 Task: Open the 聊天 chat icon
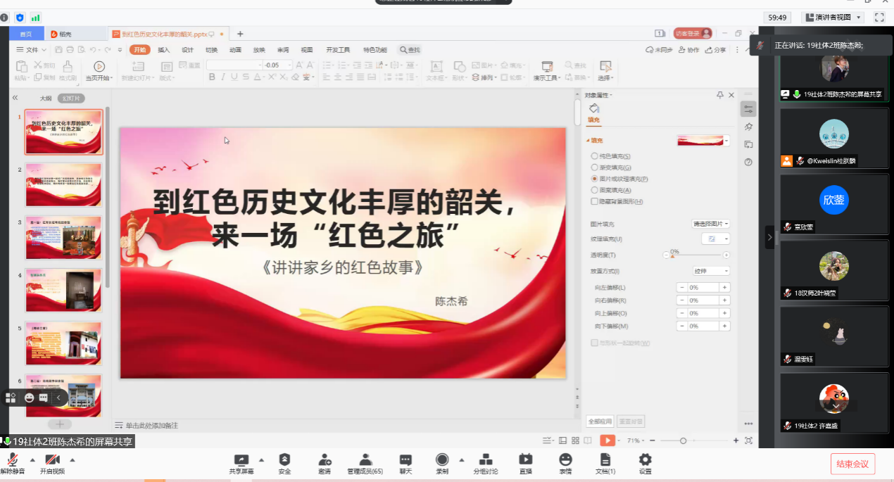[x=405, y=459]
